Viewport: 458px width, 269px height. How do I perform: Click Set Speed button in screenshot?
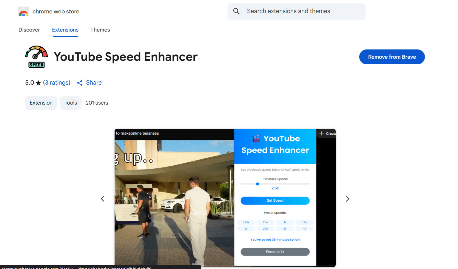point(275,200)
